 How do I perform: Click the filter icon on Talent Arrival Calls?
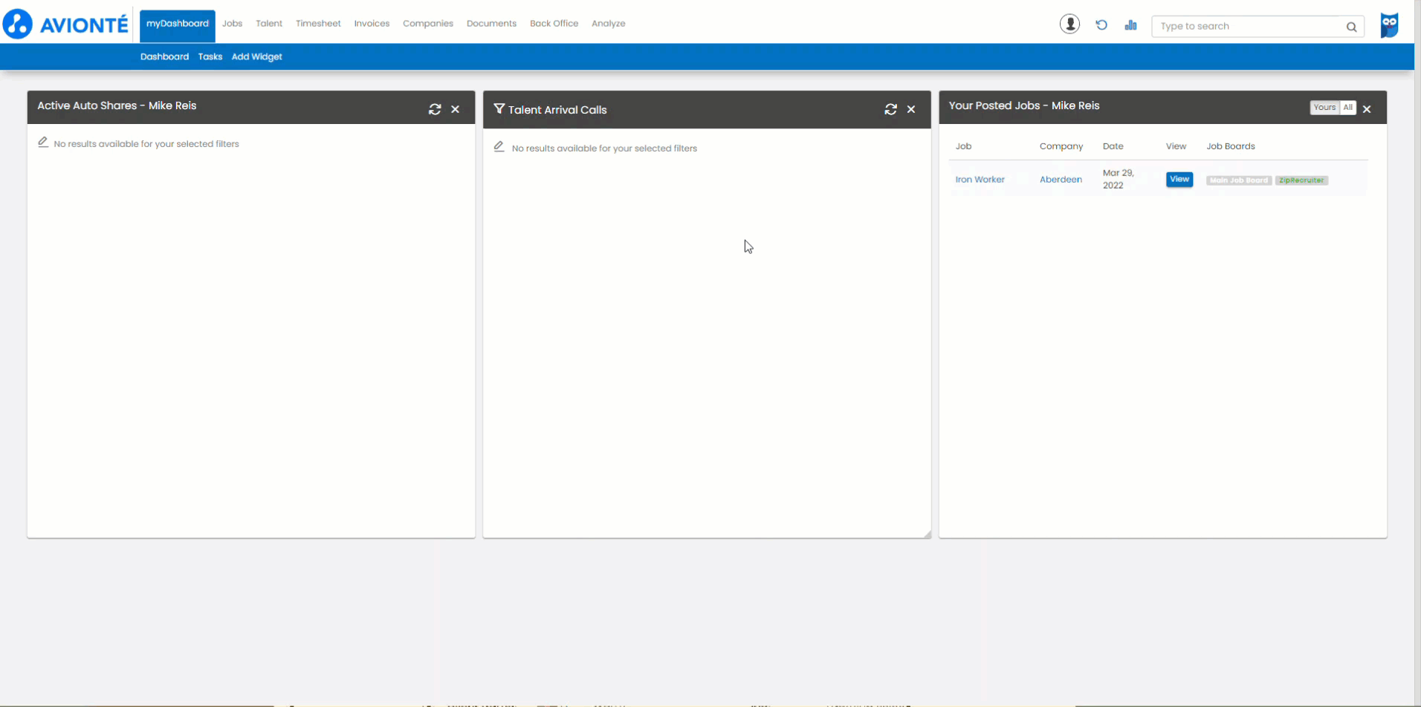(499, 109)
